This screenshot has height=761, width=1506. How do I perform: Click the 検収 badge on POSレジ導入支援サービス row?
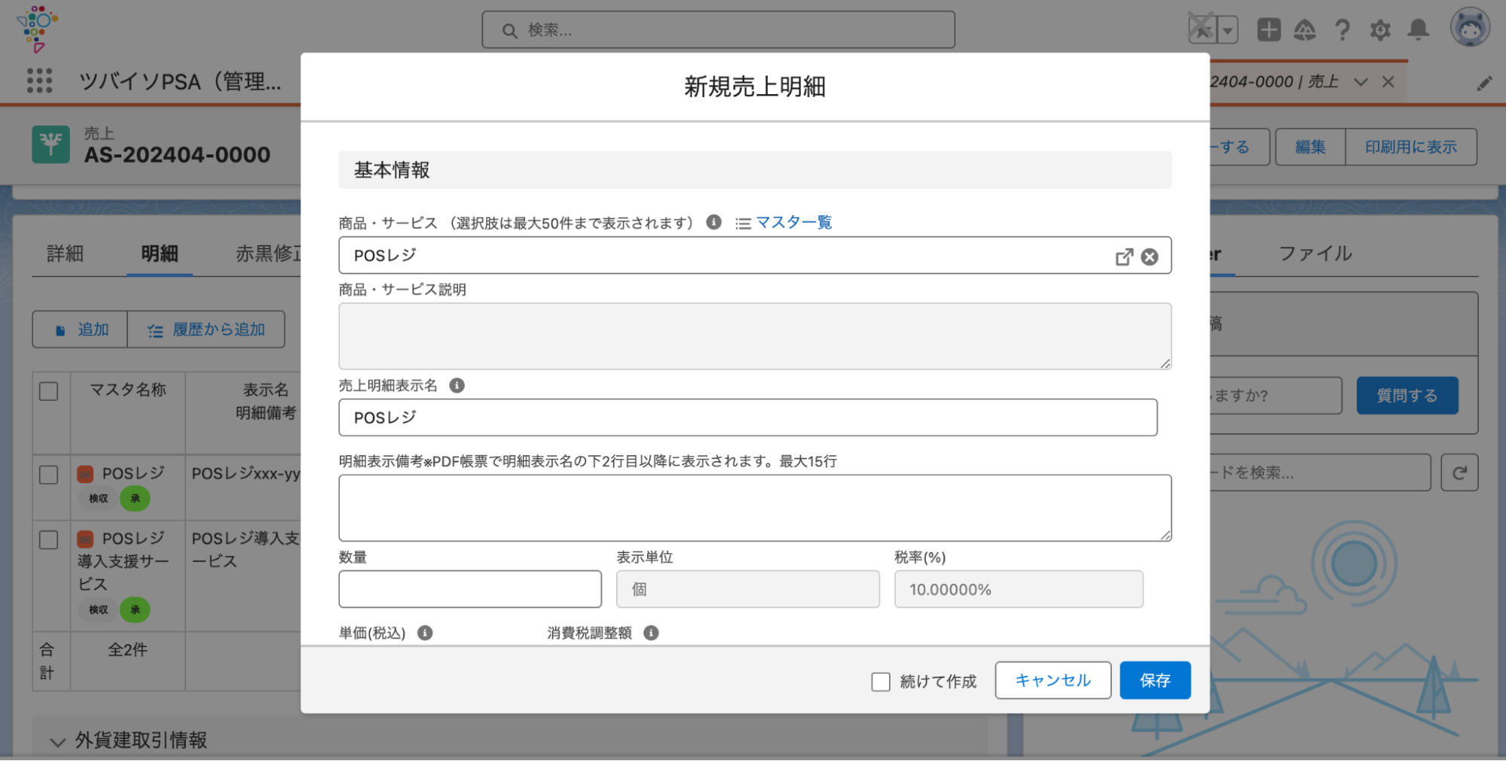98,610
